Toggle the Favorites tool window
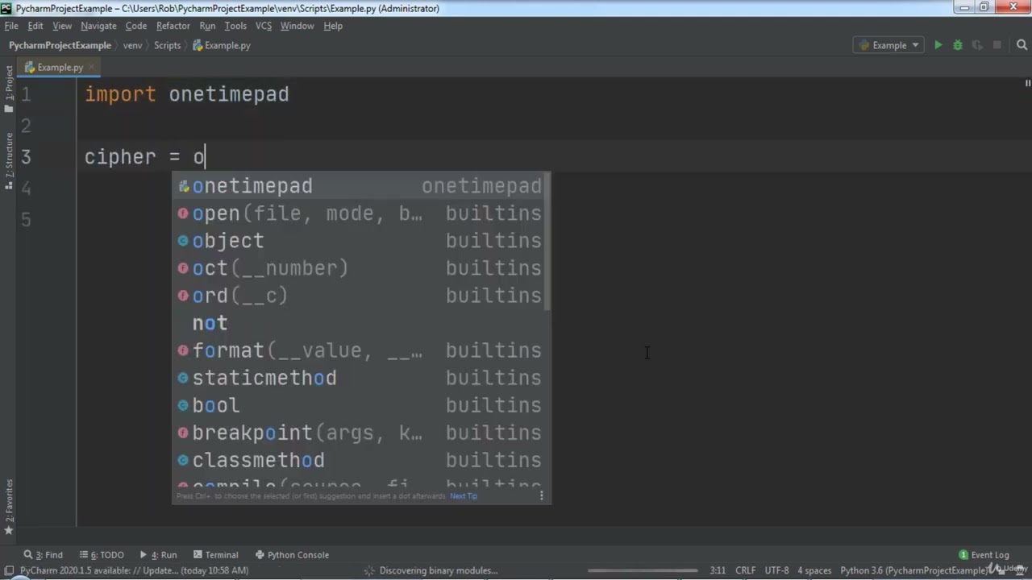Screen dimensions: 1032x580 click(9, 503)
